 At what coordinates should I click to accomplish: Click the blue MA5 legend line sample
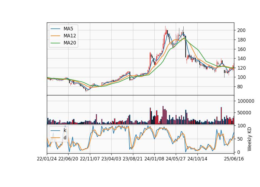(x=55, y=29)
